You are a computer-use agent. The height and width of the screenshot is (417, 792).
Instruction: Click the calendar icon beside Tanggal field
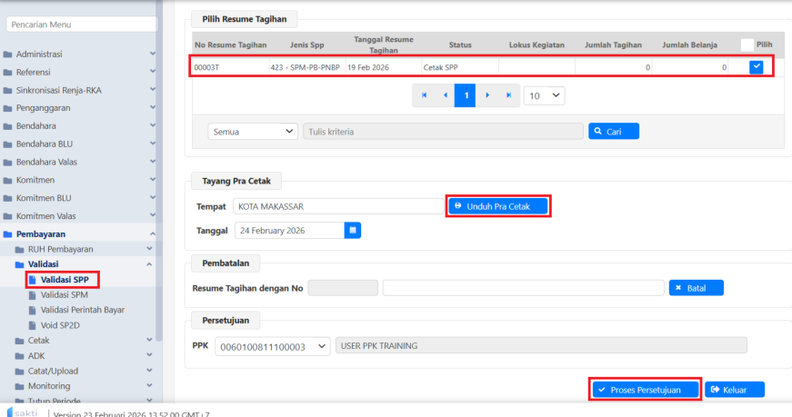tap(353, 231)
